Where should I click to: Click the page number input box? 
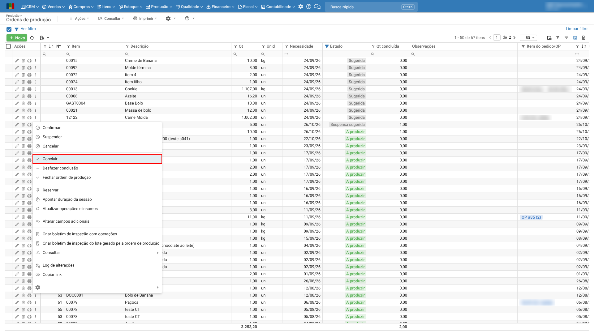click(x=497, y=37)
